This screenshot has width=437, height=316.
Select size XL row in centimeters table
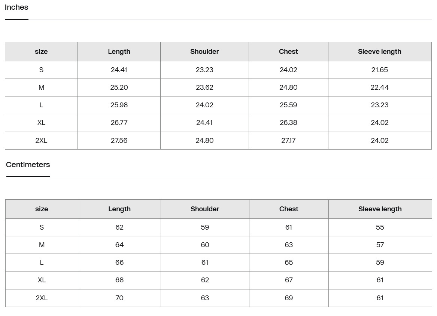pos(42,280)
